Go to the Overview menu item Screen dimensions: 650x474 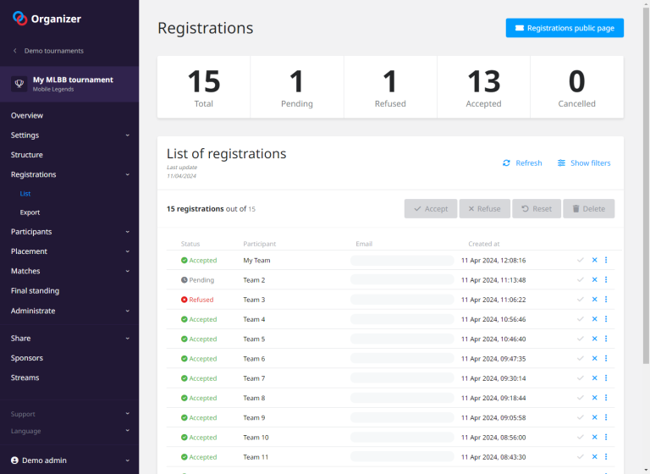27,115
